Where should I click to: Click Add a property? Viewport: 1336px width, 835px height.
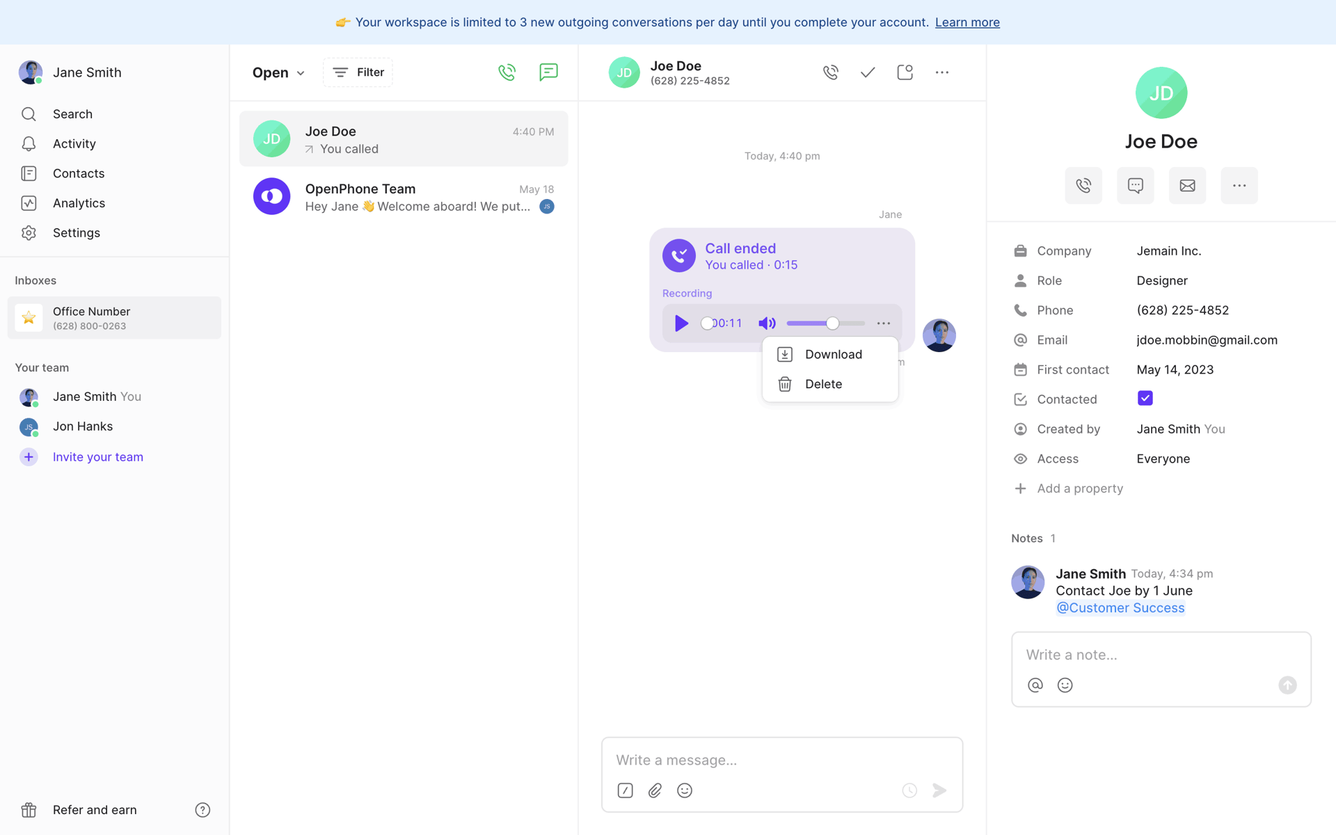(1068, 488)
